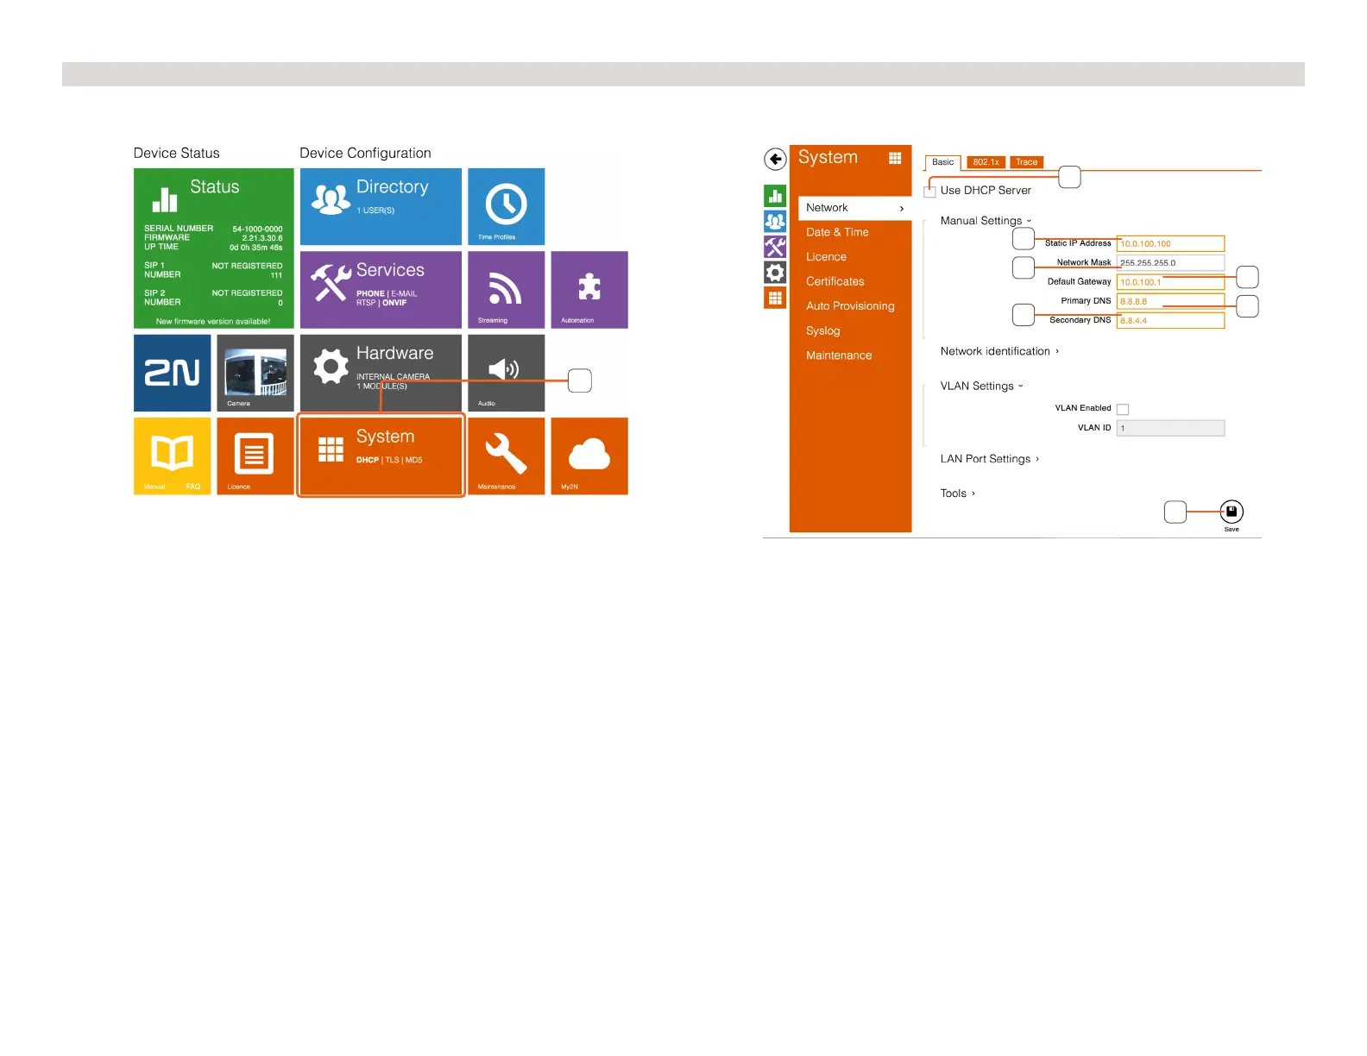The width and height of the screenshot is (1367, 1056).
Task: Open the Audio speaker tile
Action: click(x=506, y=373)
